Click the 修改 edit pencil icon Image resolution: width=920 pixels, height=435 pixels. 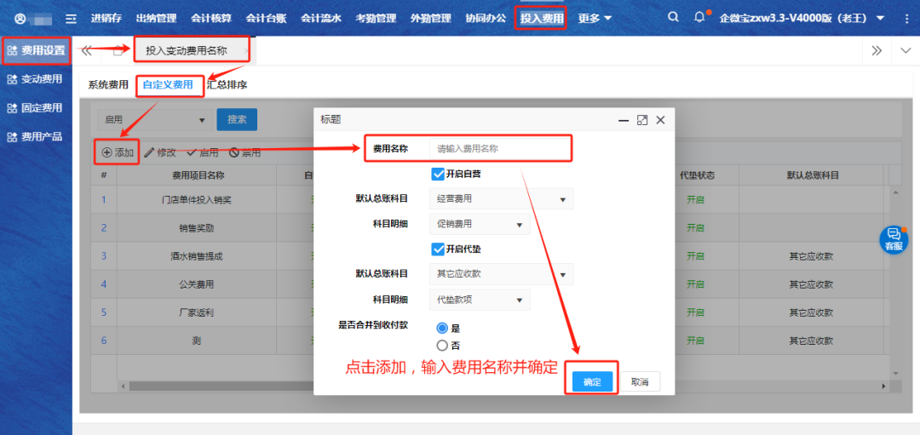(x=149, y=153)
